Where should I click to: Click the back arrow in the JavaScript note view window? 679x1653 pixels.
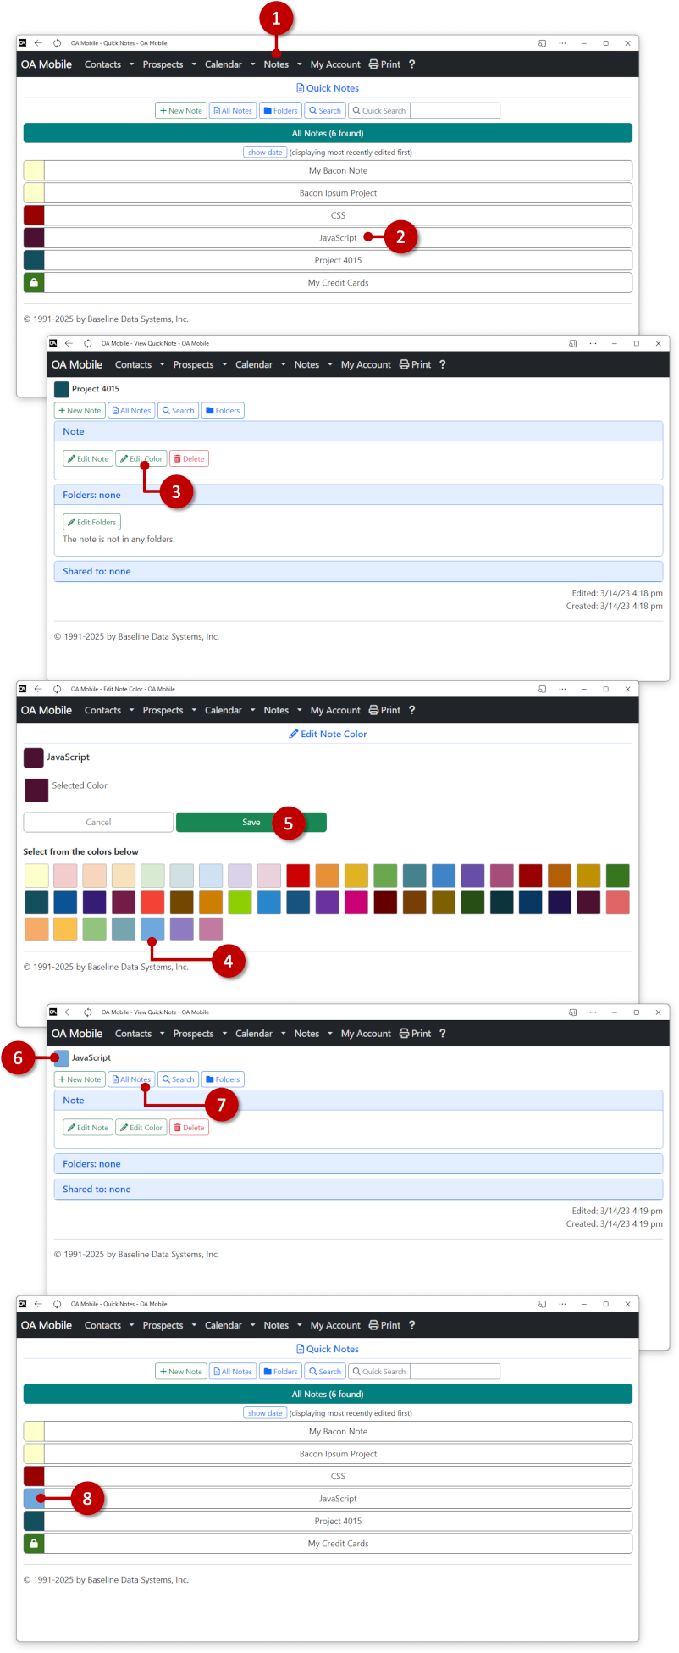click(69, 1012)
